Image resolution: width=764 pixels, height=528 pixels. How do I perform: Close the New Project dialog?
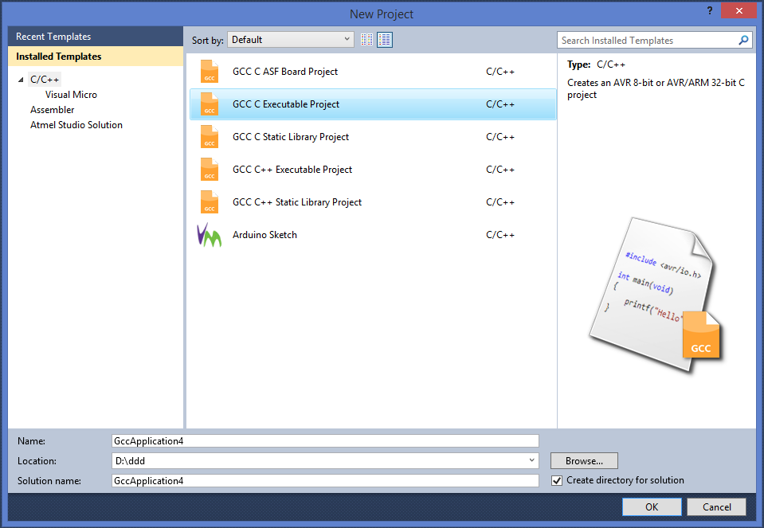pyautogui.click(x=739, y=10)
